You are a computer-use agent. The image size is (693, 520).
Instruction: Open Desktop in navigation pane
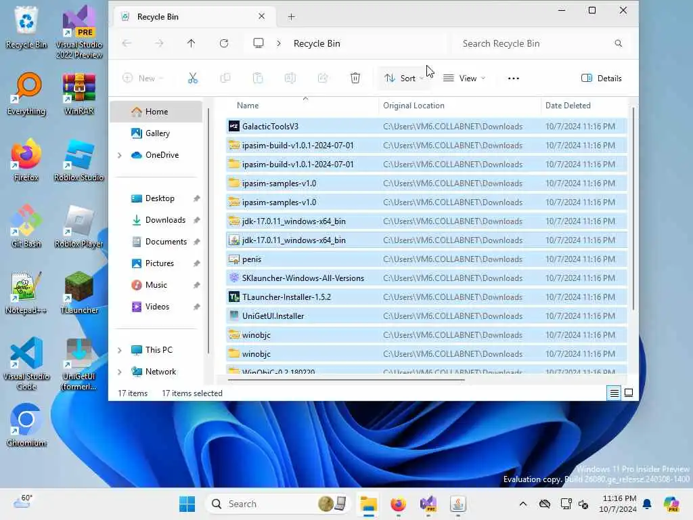tap(156, 198)
